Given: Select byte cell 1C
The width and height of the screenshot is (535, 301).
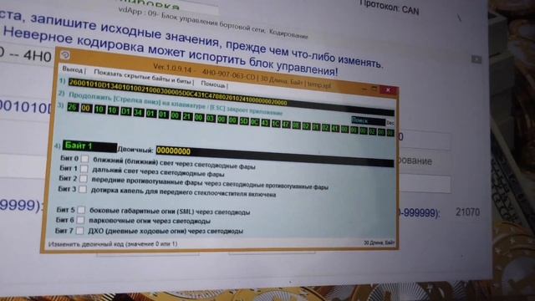Looking at the screenshot, I should coord(276,124).
